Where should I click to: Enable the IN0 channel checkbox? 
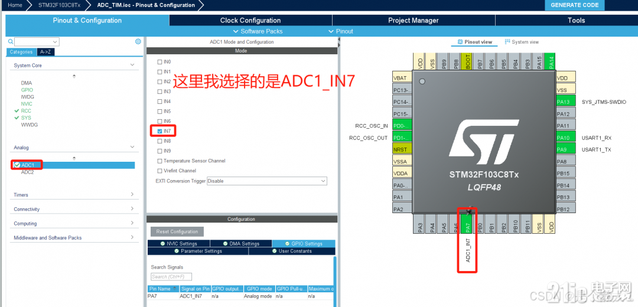click(x=159, y=62)
